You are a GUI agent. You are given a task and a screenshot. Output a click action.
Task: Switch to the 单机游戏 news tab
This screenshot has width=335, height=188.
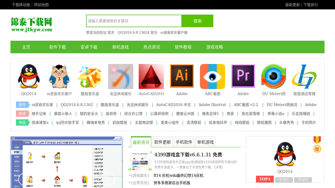(x=205, y=142)
